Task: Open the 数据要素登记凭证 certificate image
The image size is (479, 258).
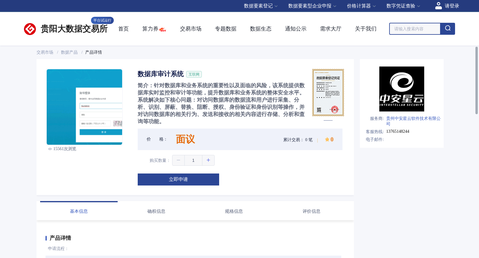Action: pyautogui.click(x=328, y=93)
